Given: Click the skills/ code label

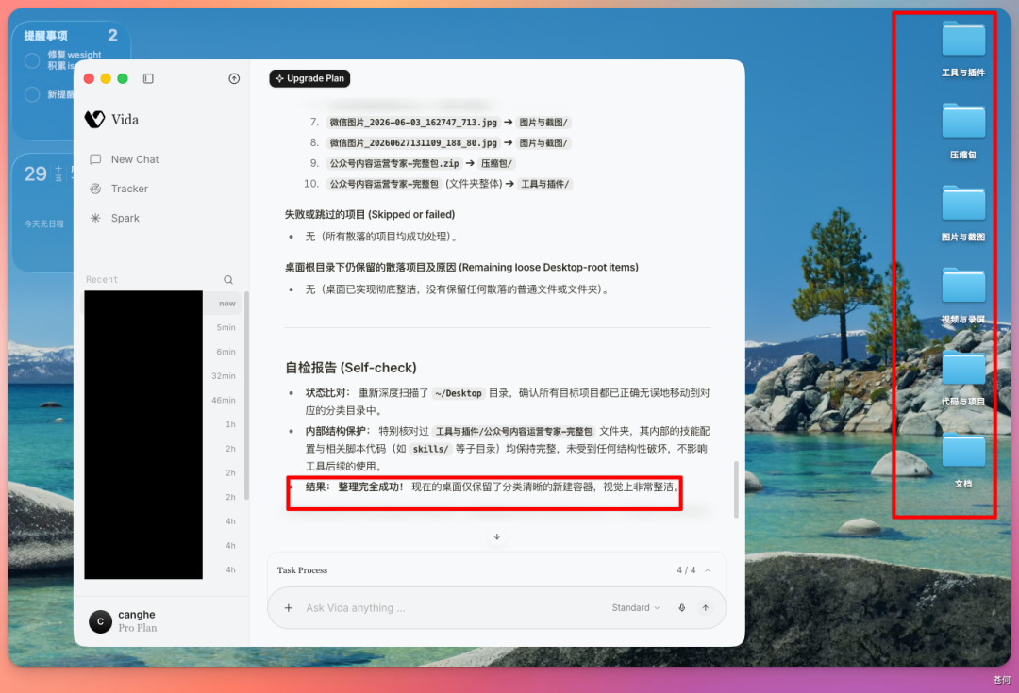Looking at the screenshot, I should click(430, 449).
